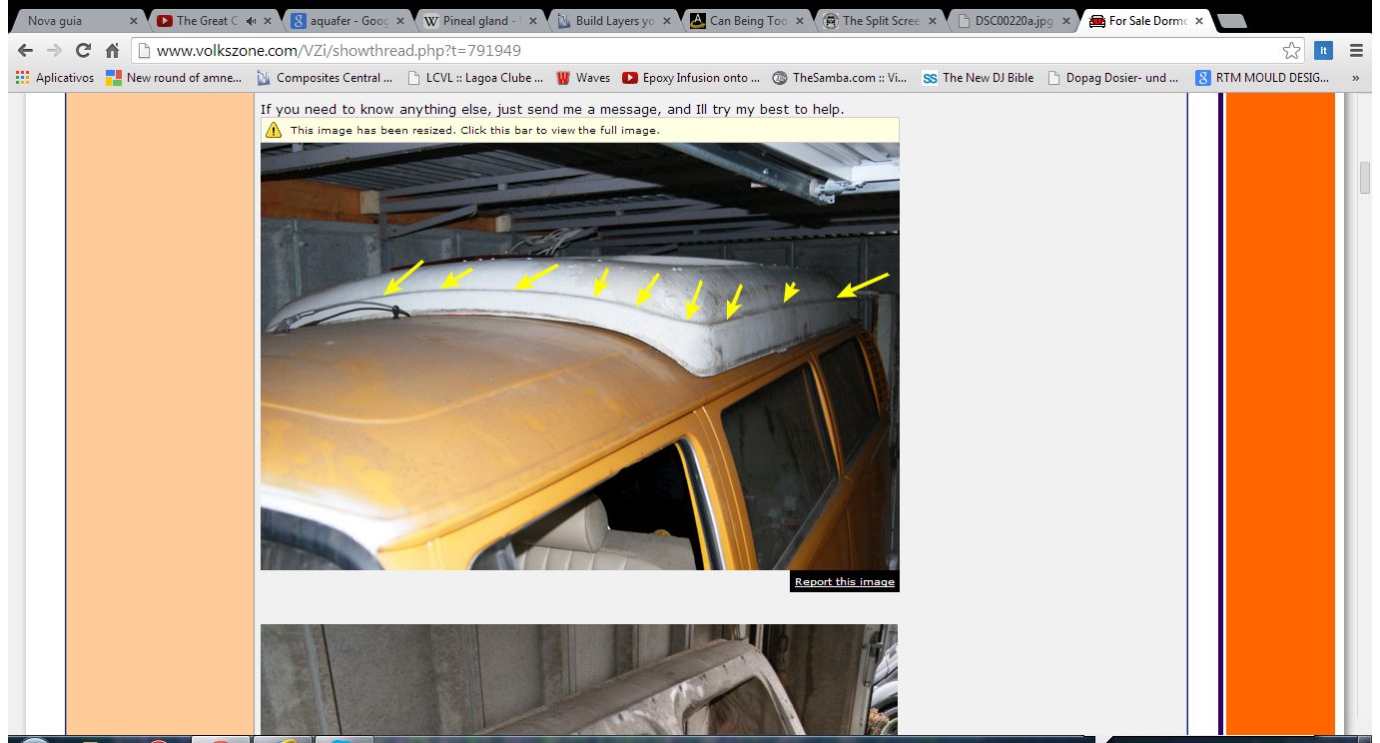This screenshot has width=1380, height=743.
Task: Bookmark this page with the star icon
Action: [x=1292, y=51]
